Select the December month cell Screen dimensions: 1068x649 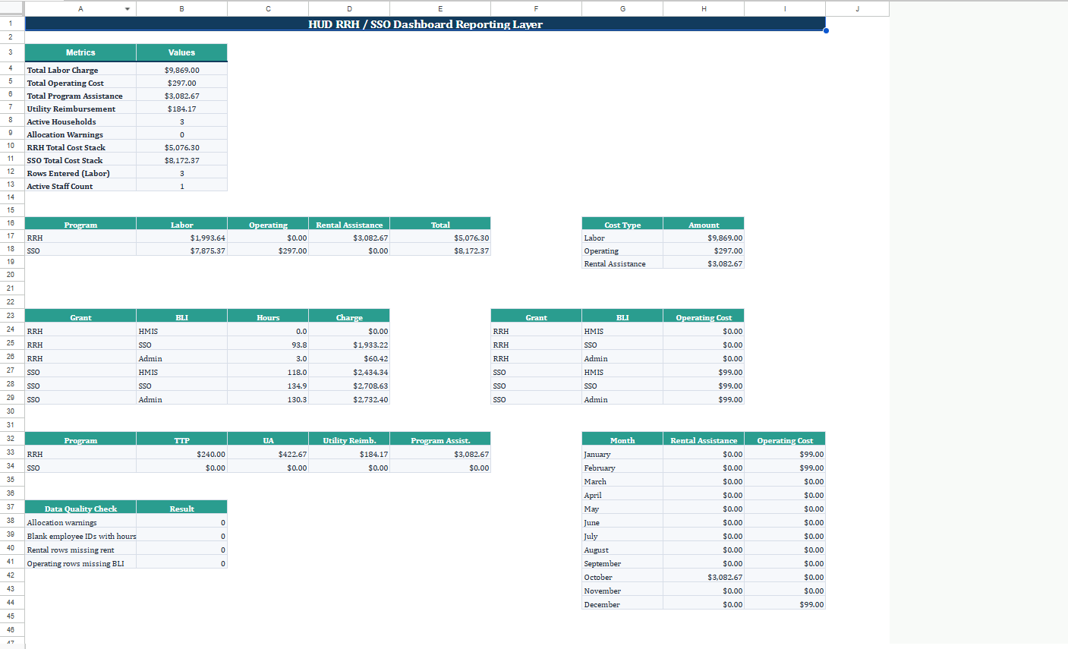coord(622,604)
